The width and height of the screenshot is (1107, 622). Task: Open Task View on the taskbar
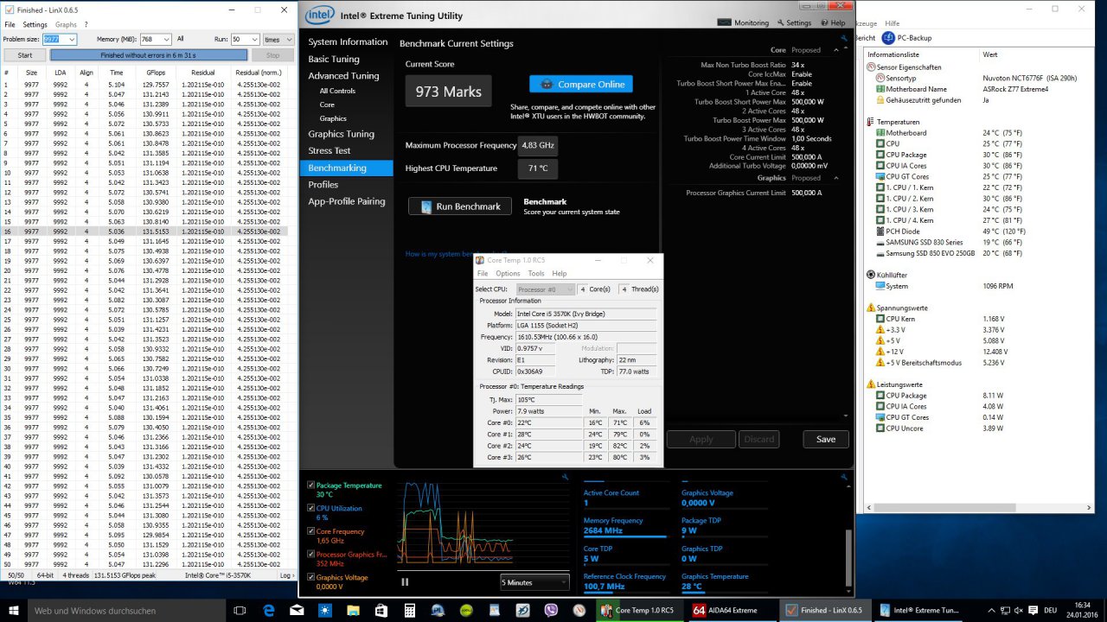[240, 610]
